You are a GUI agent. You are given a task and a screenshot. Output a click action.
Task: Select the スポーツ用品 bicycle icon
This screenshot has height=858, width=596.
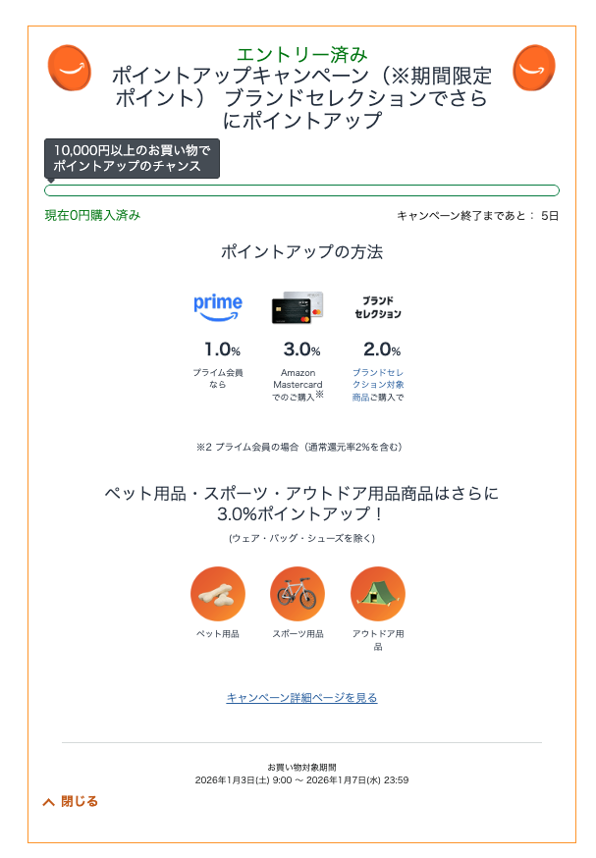(298, 594)
